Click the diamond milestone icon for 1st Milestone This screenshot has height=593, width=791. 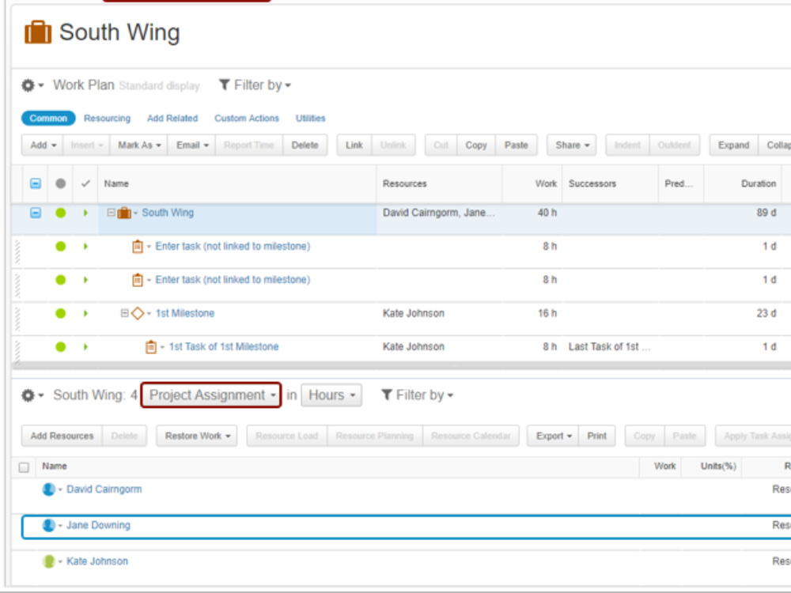pyautogui.click(x=138, y=314)
